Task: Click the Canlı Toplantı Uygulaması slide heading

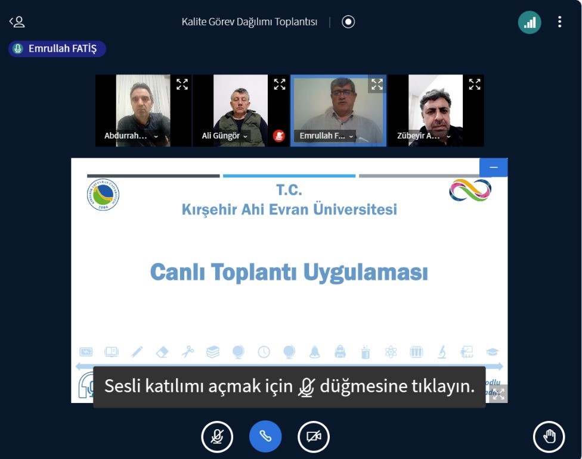Action: pos(289,272)
